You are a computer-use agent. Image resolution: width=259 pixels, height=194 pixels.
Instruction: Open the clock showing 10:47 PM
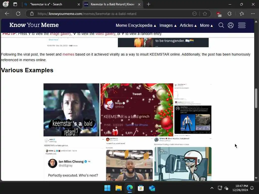240,188
